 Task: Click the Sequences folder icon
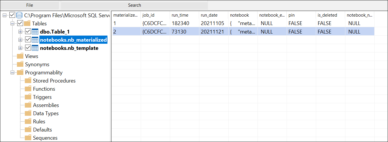point(28,138)
